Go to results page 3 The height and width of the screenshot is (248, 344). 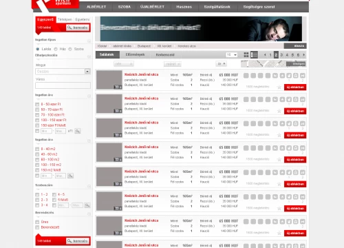pos(281,55)
